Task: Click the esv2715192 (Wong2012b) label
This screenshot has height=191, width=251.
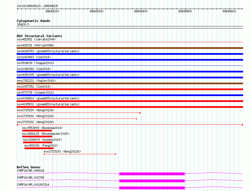Action: 36,122
